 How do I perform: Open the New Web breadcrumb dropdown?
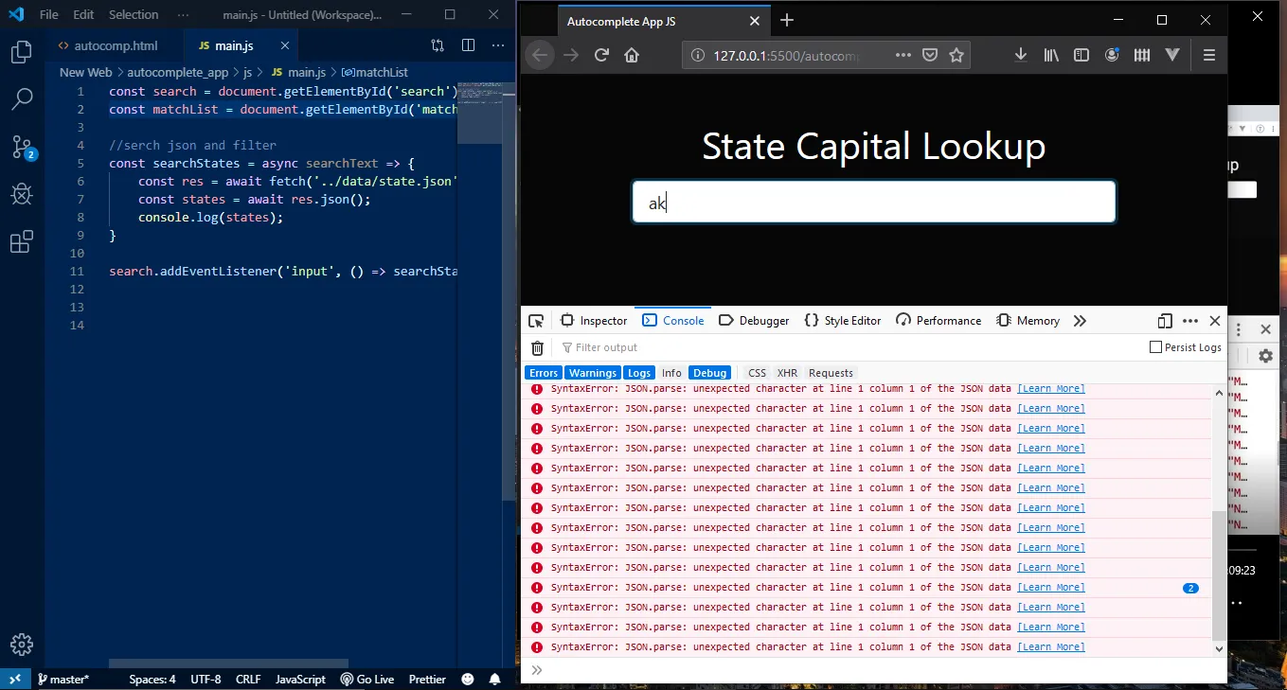click(85, 72)
